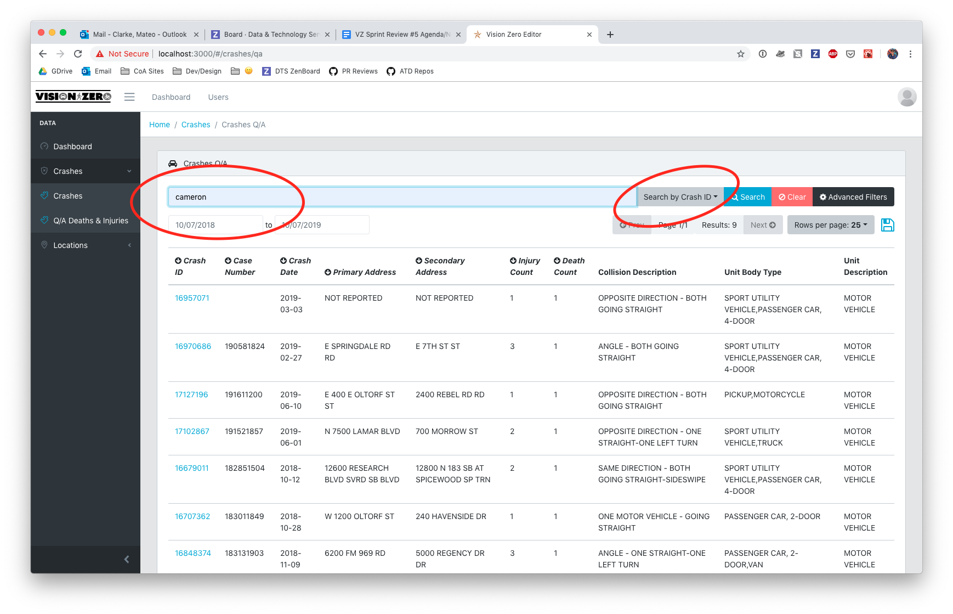Viewport: 953px width, 614px height.
Task: Click the Results: 9 count label
Action: tap(719, 225)
